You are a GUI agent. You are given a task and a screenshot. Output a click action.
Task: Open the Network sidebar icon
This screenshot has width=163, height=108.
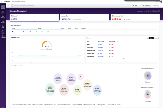pyautogui.click(x=3, y=17)
